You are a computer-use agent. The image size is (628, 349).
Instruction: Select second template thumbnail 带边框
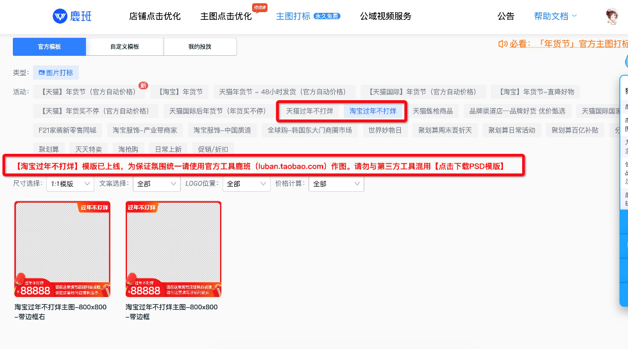coord(173,249)
